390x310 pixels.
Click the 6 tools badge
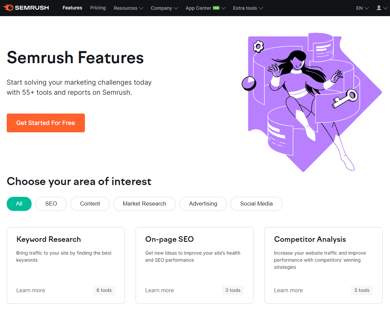pyautogui.click(x=104, y=290)
